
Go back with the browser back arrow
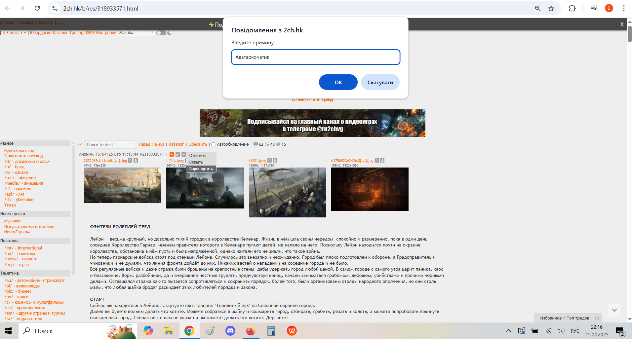point(8,8)
